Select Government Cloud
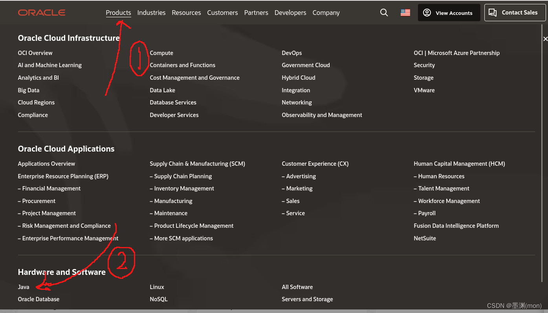This screenshot has height=313, width=548. pos(306,65)
